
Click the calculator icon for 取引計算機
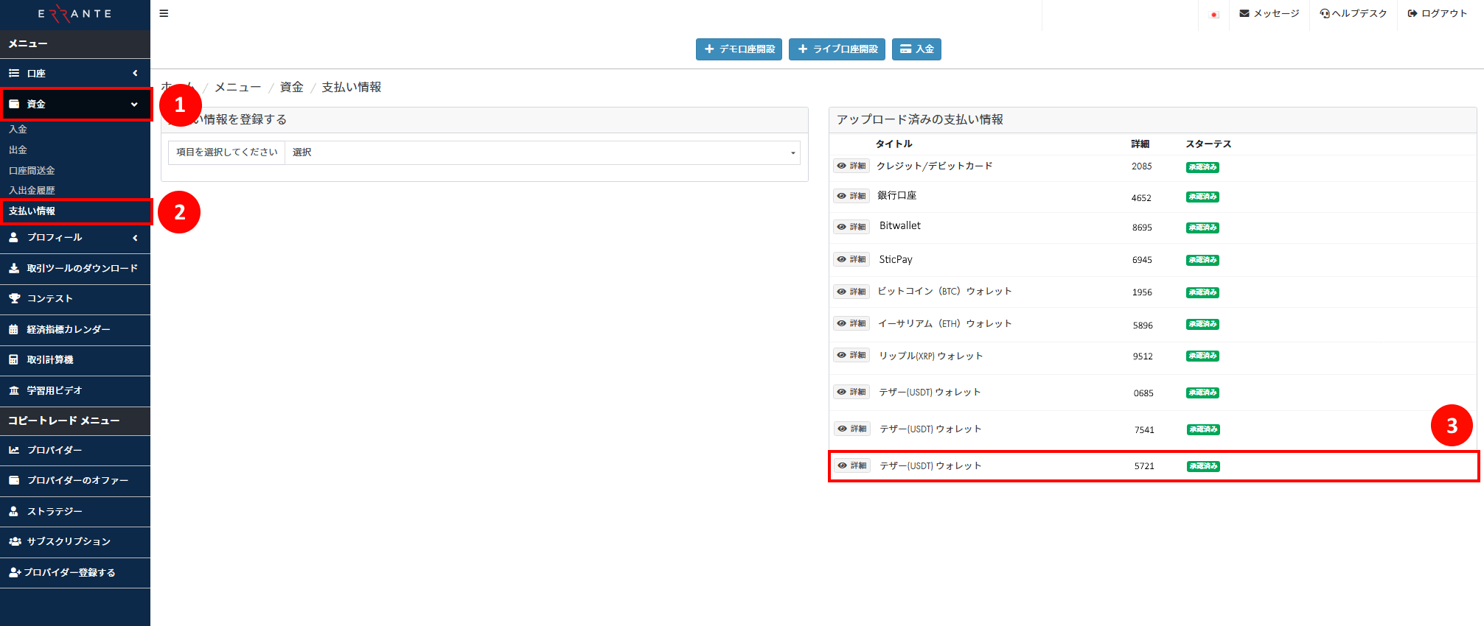(13, 359)
